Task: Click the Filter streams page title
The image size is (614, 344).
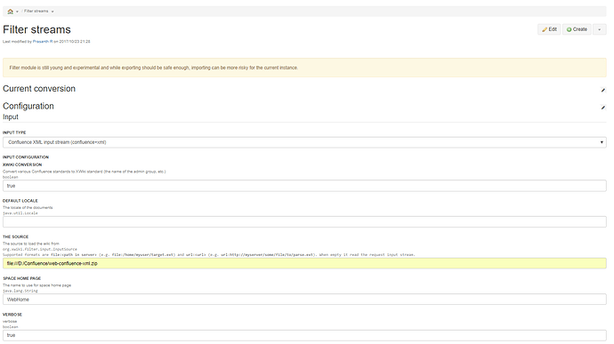Action: pos(36,29)
